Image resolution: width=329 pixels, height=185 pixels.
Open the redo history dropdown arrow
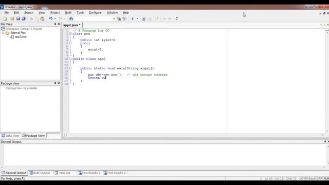pos(65,18)
